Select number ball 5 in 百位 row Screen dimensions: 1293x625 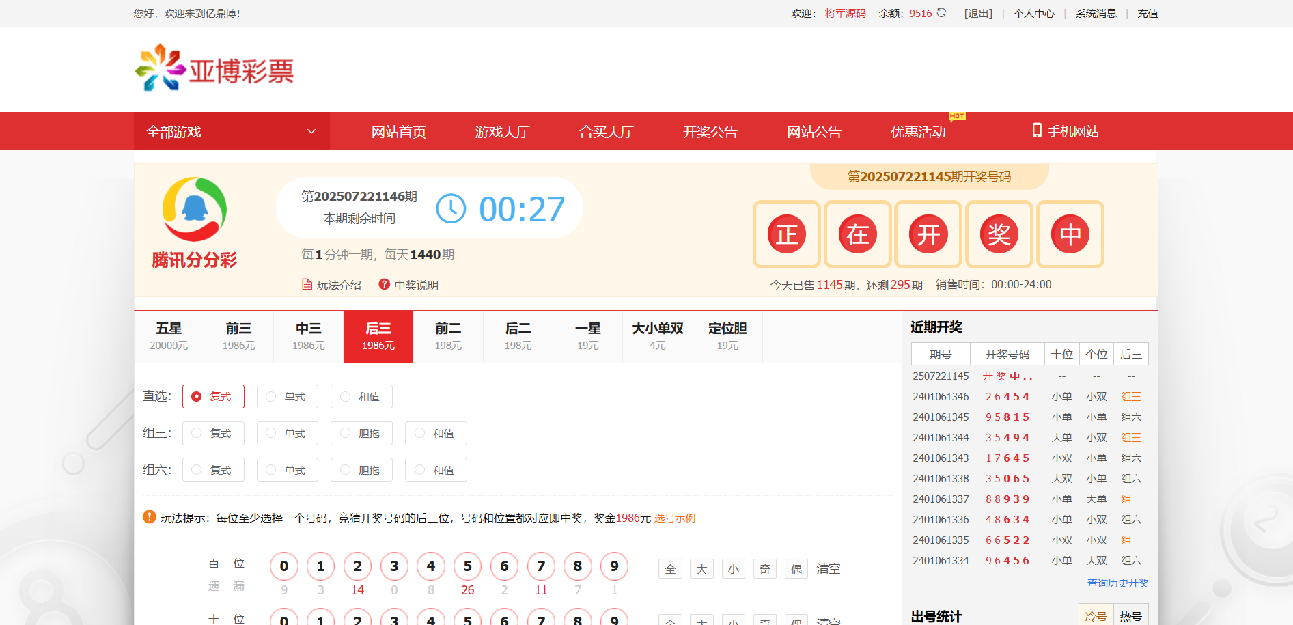tap(468, 566)
